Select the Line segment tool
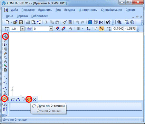 click(x=5, y=88)
